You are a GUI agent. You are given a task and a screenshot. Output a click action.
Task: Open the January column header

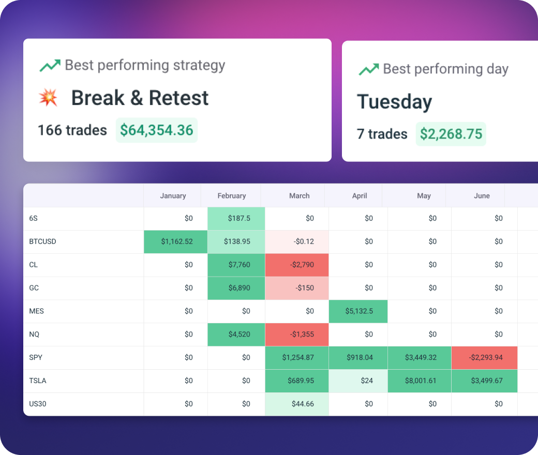click(x=173, y=195)
